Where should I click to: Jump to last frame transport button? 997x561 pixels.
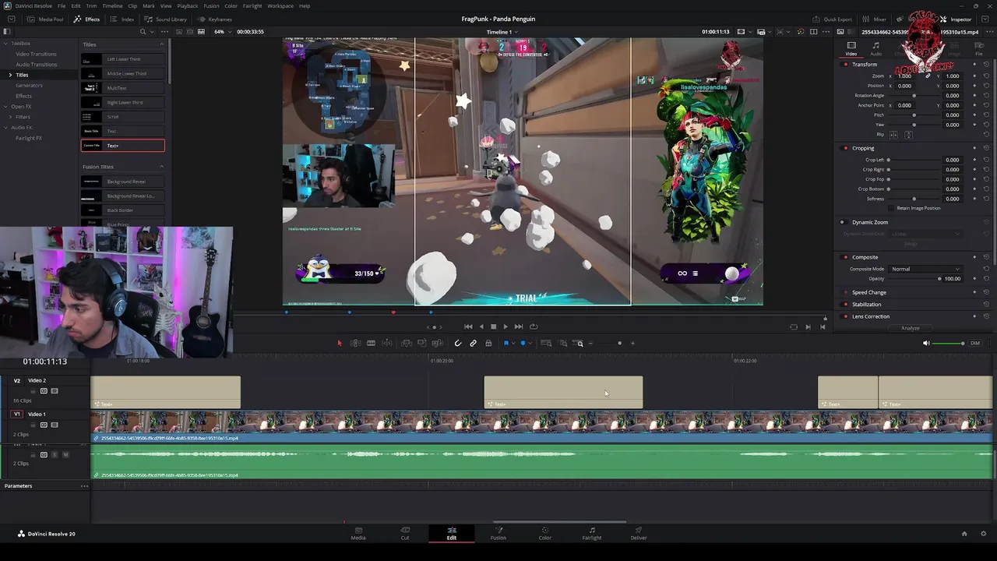(x=519, y=326)
